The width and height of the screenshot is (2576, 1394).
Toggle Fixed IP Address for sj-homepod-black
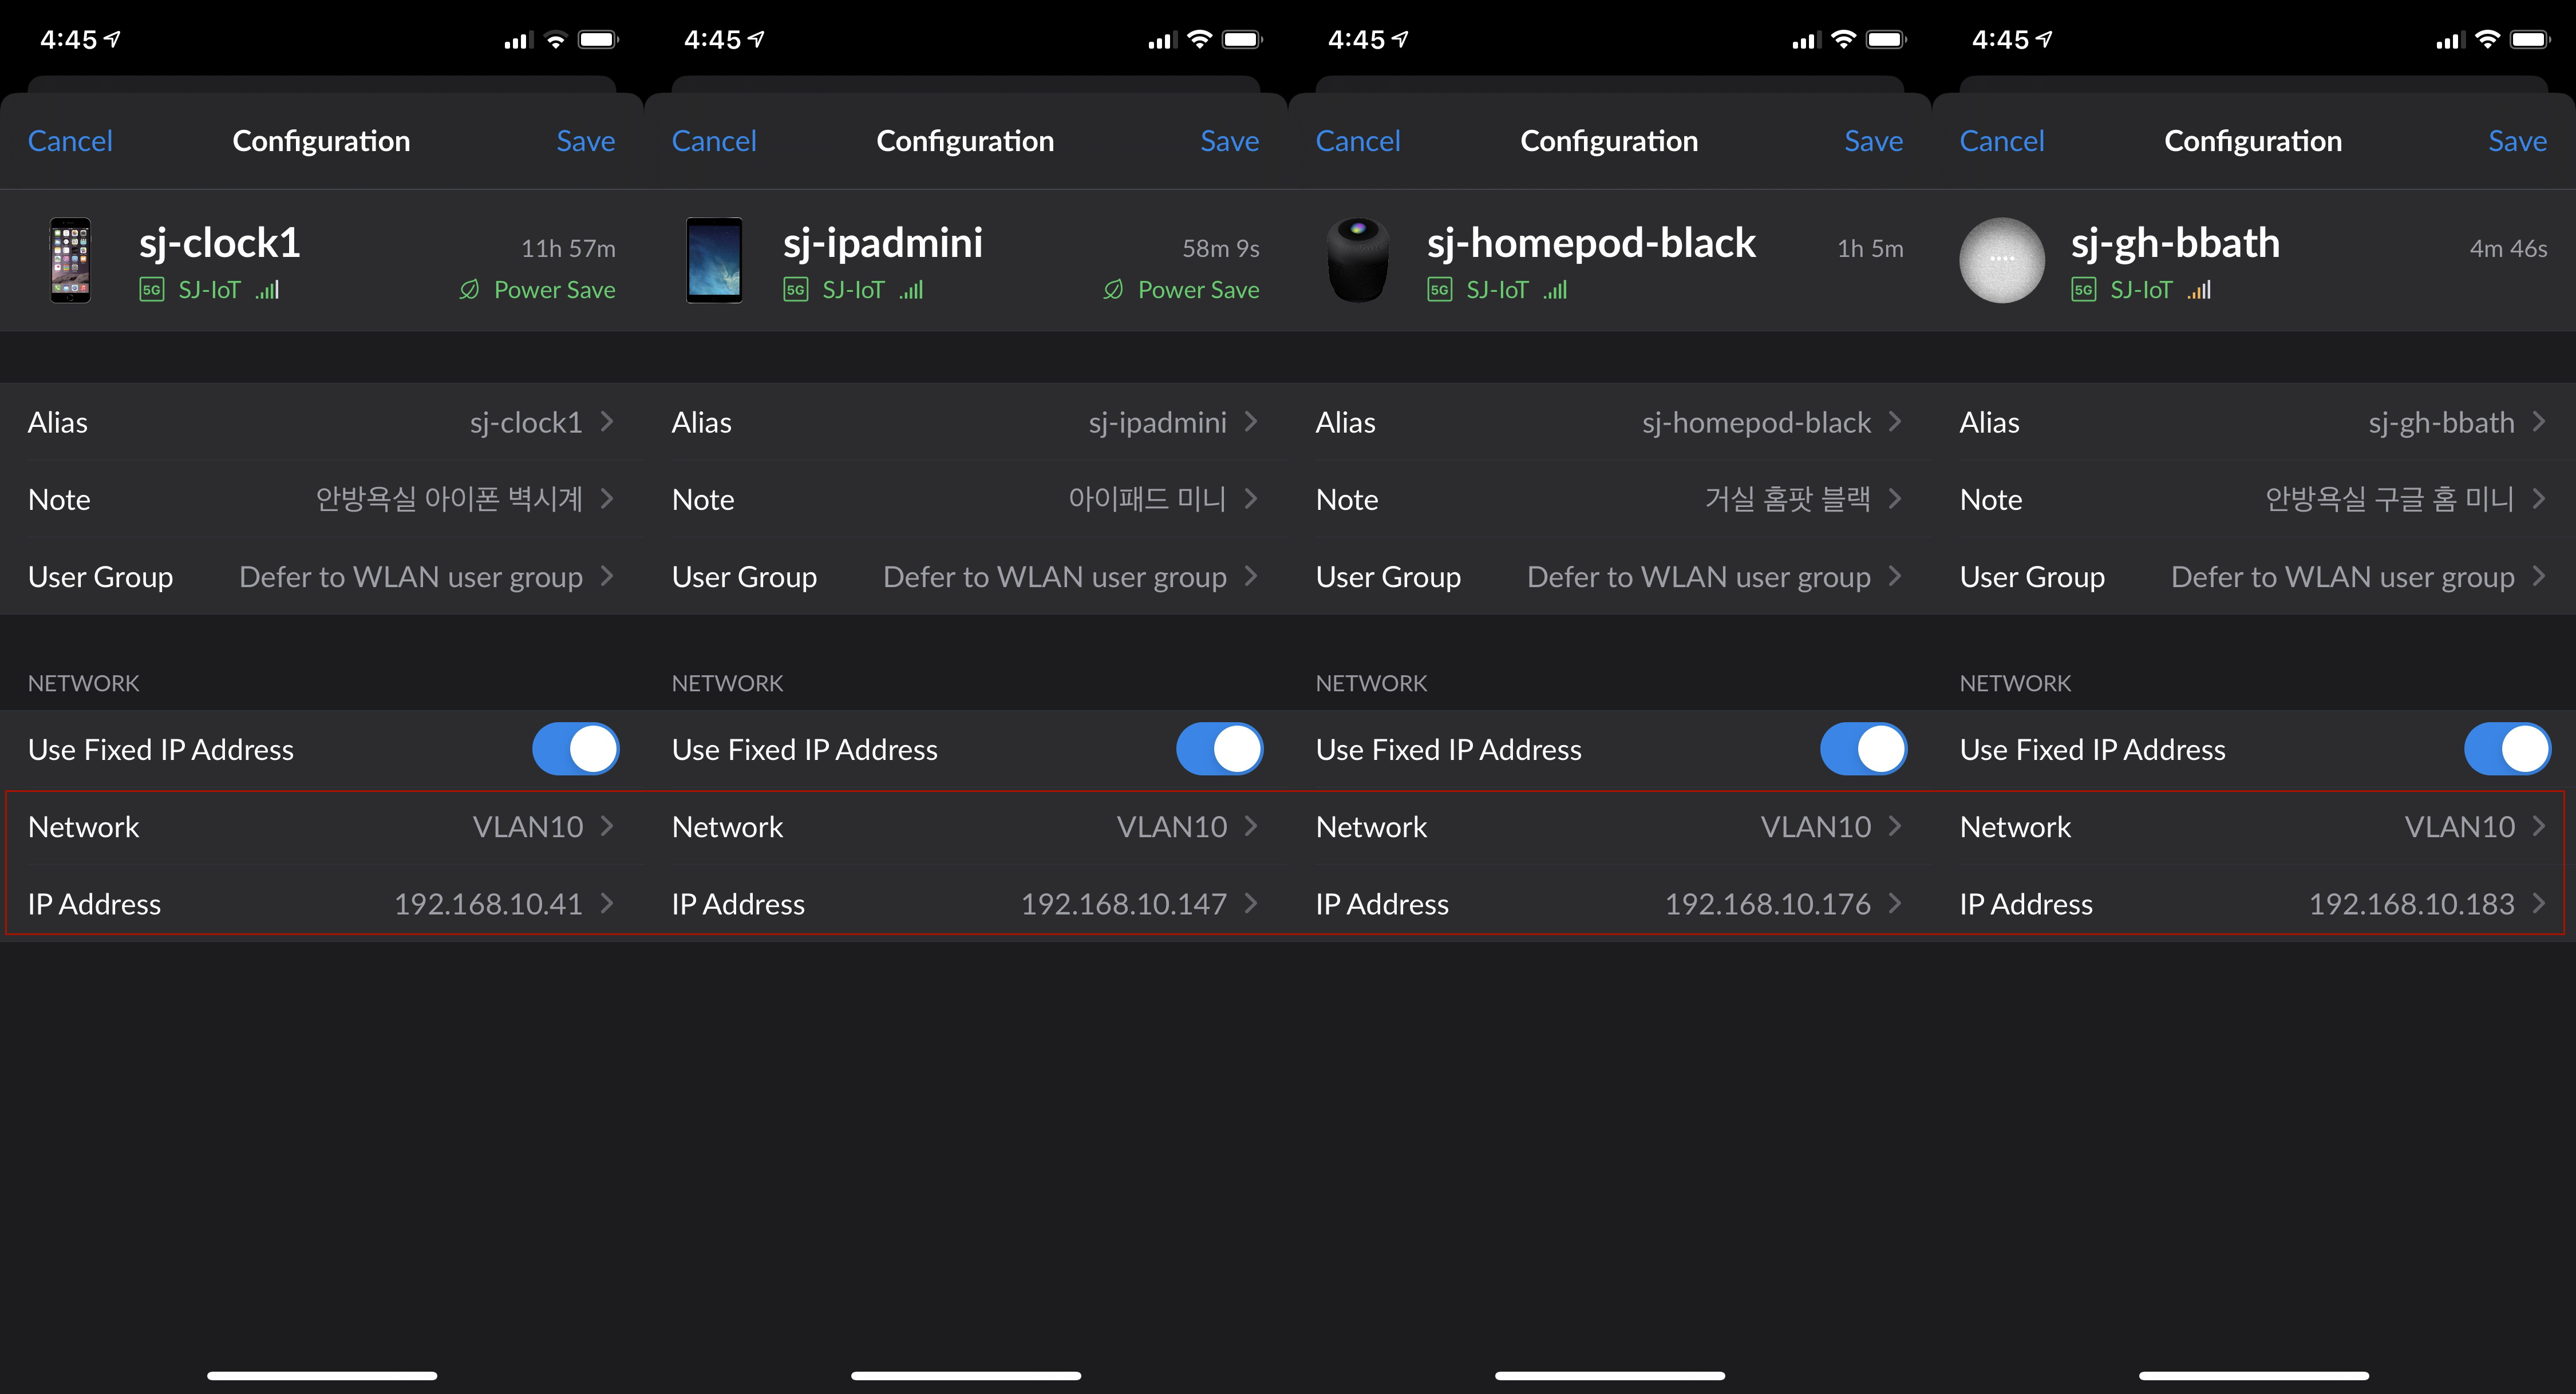[1863, 749]
